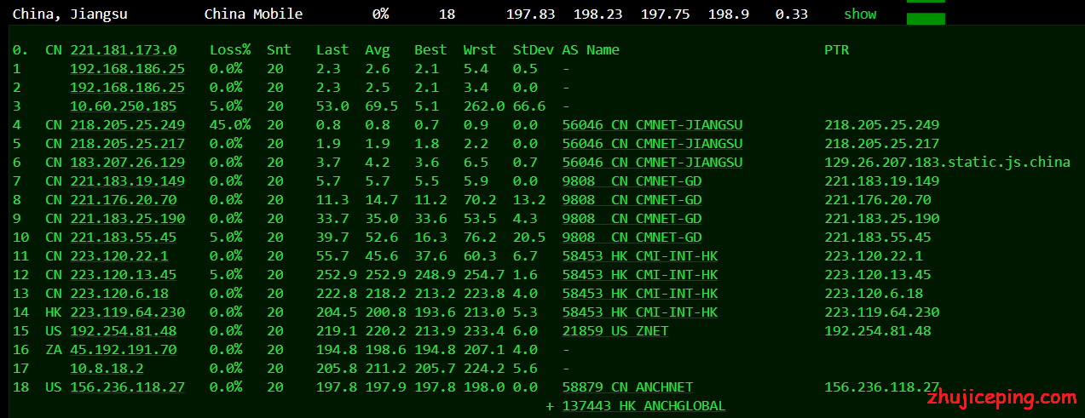
Task: Select the PTR value 129.26.207.183.static.js.china
Action: point(948,163)
